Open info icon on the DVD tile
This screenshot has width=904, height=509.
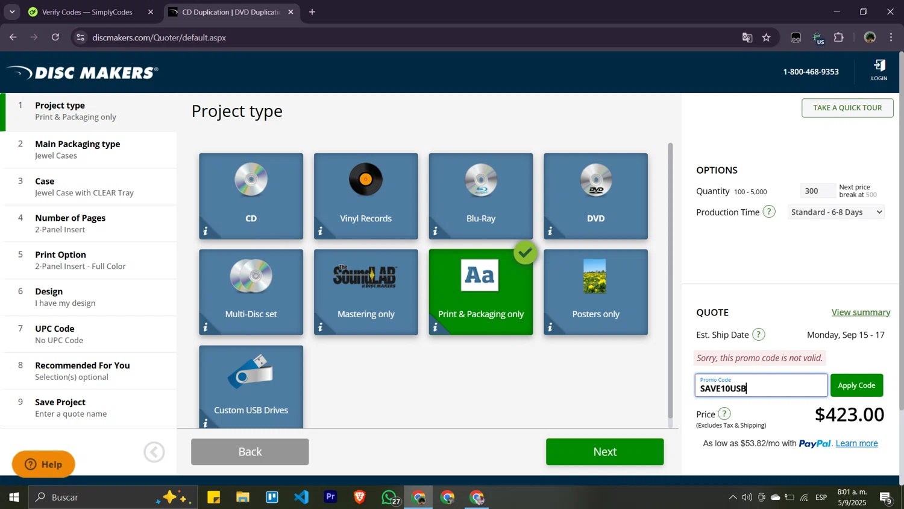(550, 232)
